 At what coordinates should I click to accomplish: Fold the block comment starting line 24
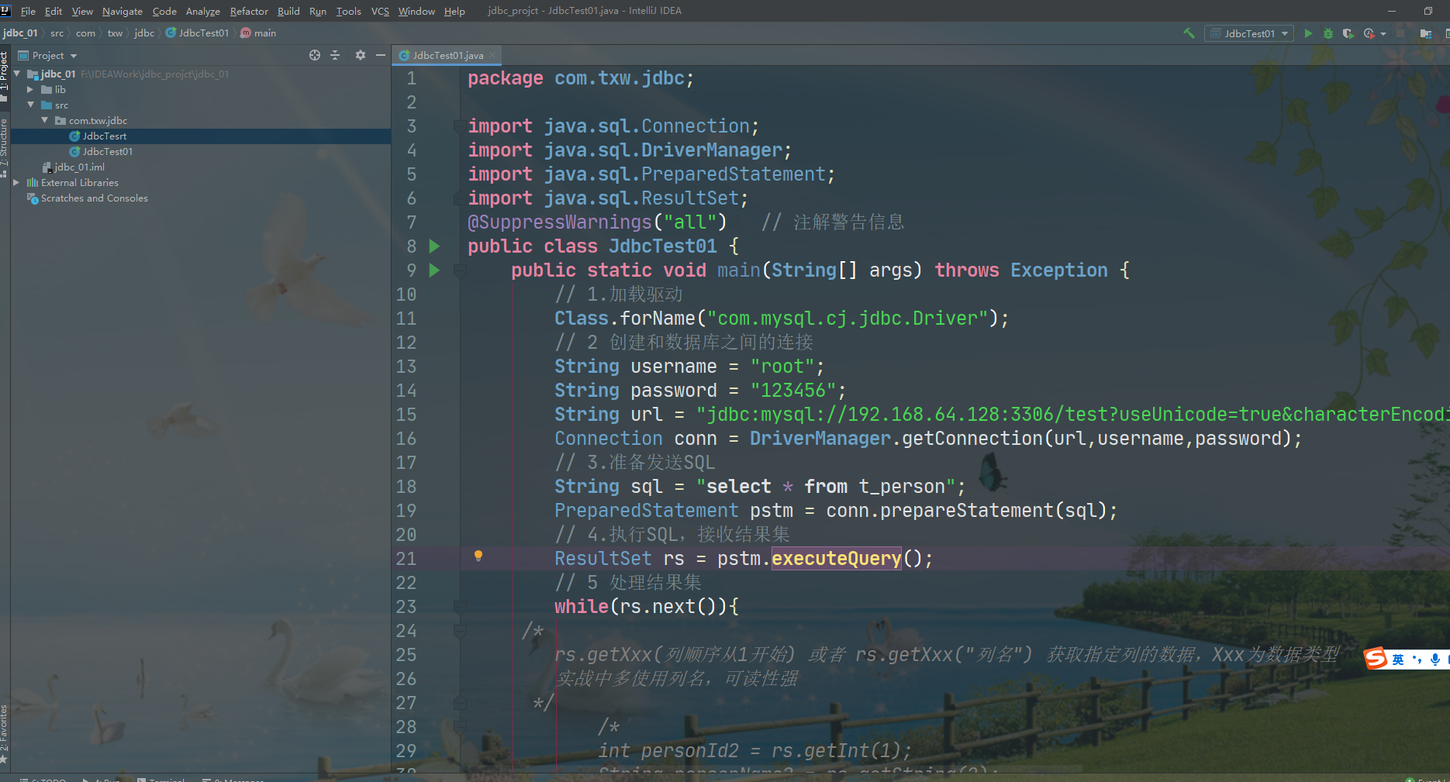[x=460, y=631]
